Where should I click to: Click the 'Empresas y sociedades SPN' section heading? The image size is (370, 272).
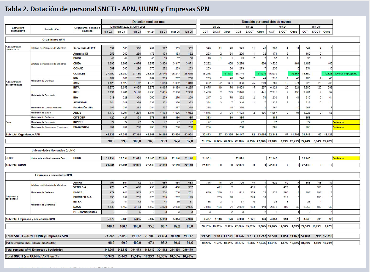[x=54, y=175]
